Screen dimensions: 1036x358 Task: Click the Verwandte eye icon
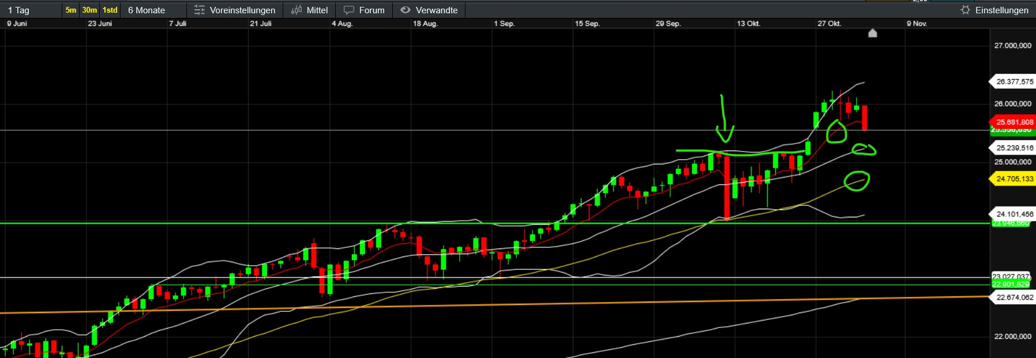point(406,10)
